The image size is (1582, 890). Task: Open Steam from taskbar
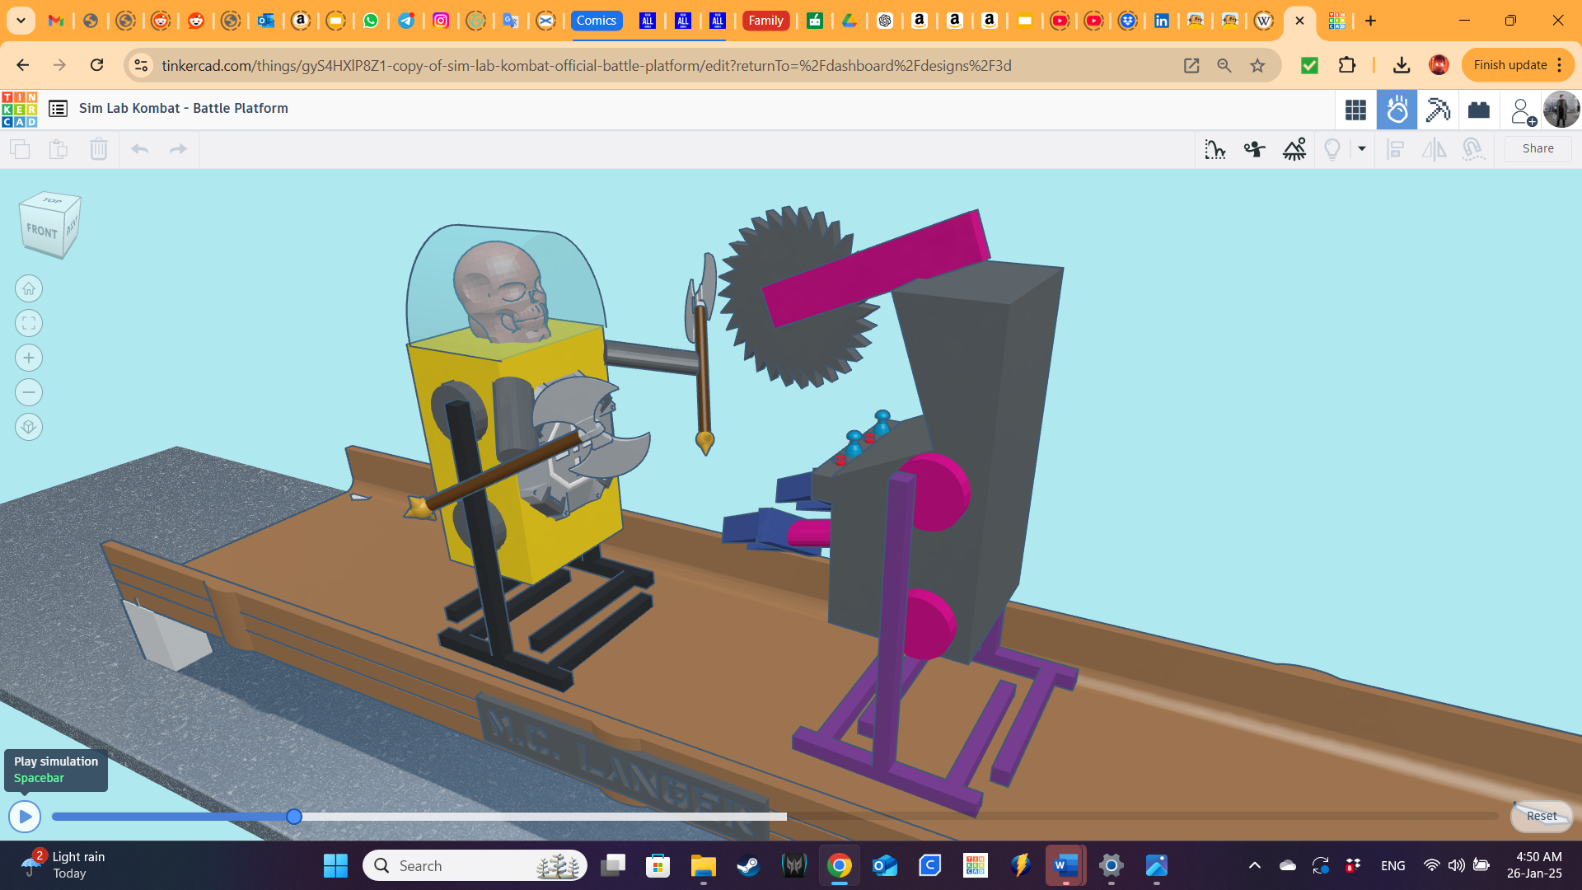[x=748, y=865]
